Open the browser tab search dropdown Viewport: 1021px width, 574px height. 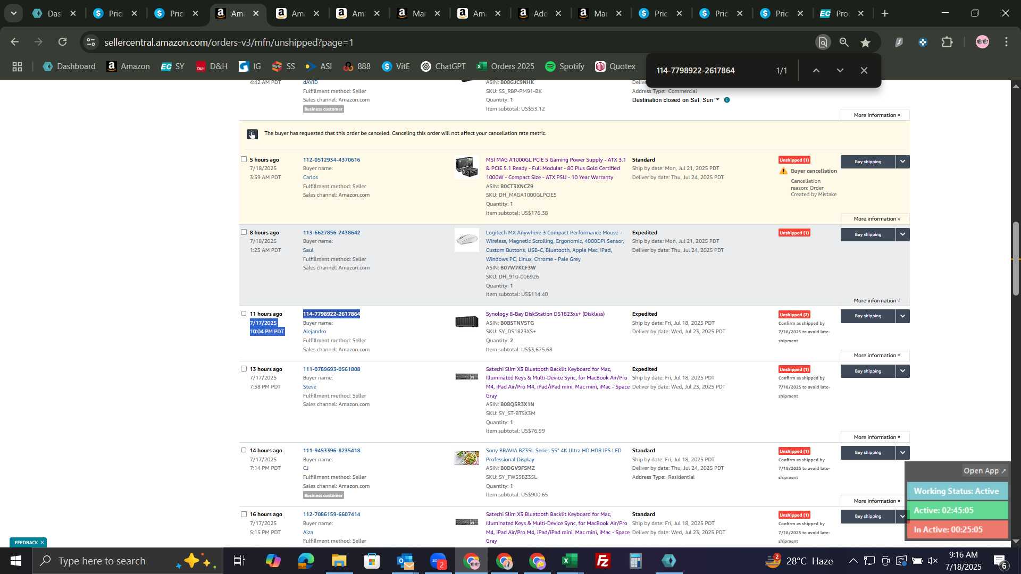(13, 13)
